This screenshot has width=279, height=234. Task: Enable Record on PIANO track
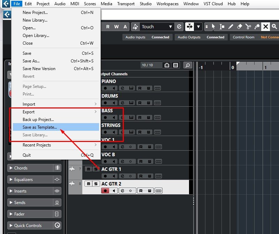[x=105, y=88]
